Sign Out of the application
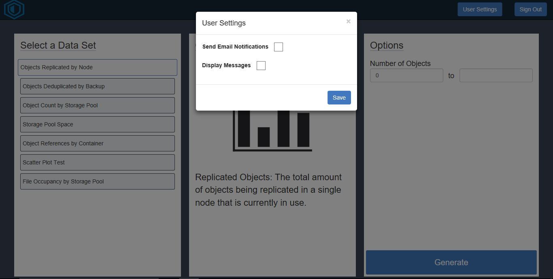Image resolution: width=553 pixels, height=279 pixels. [x=530, y=9]
